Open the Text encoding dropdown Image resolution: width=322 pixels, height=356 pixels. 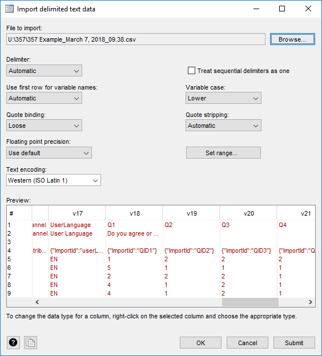pos(54,180)
